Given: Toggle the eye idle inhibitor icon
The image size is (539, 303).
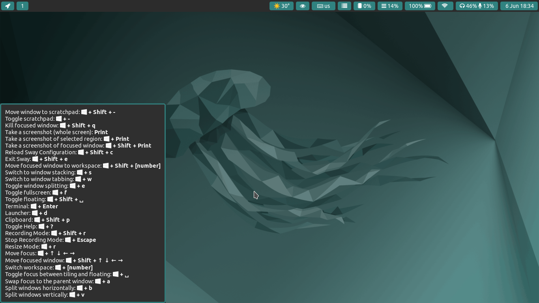Looking at the screenshot, I should 303,6.
